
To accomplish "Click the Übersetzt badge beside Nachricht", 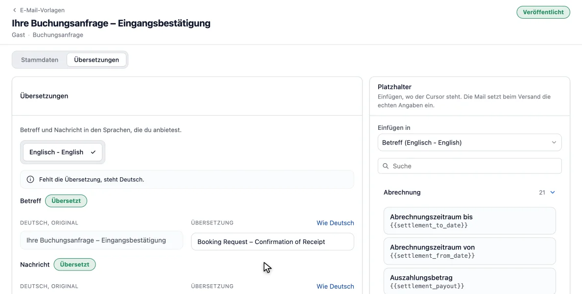I will [74, 265].
